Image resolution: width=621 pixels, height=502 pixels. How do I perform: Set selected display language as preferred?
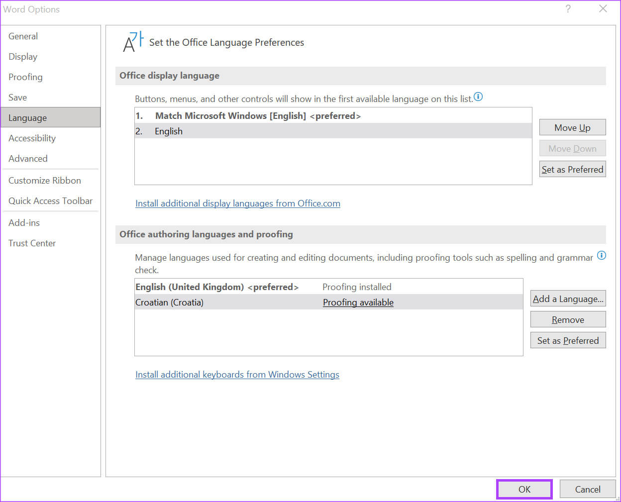pyautogui.click(x=572, y=169)
